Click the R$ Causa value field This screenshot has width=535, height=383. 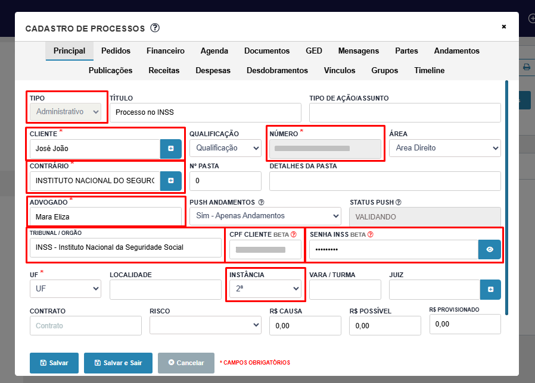[306, 326]
